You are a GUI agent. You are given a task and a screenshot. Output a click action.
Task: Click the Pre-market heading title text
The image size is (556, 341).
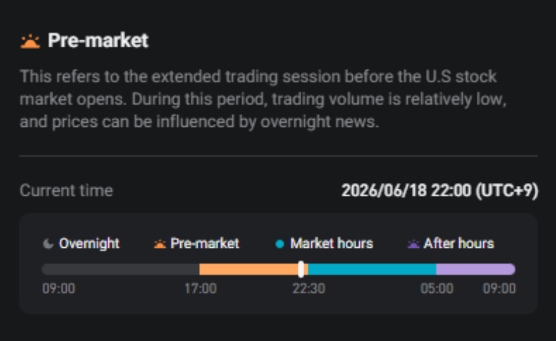pyautogui.click(x=98, y=40)
